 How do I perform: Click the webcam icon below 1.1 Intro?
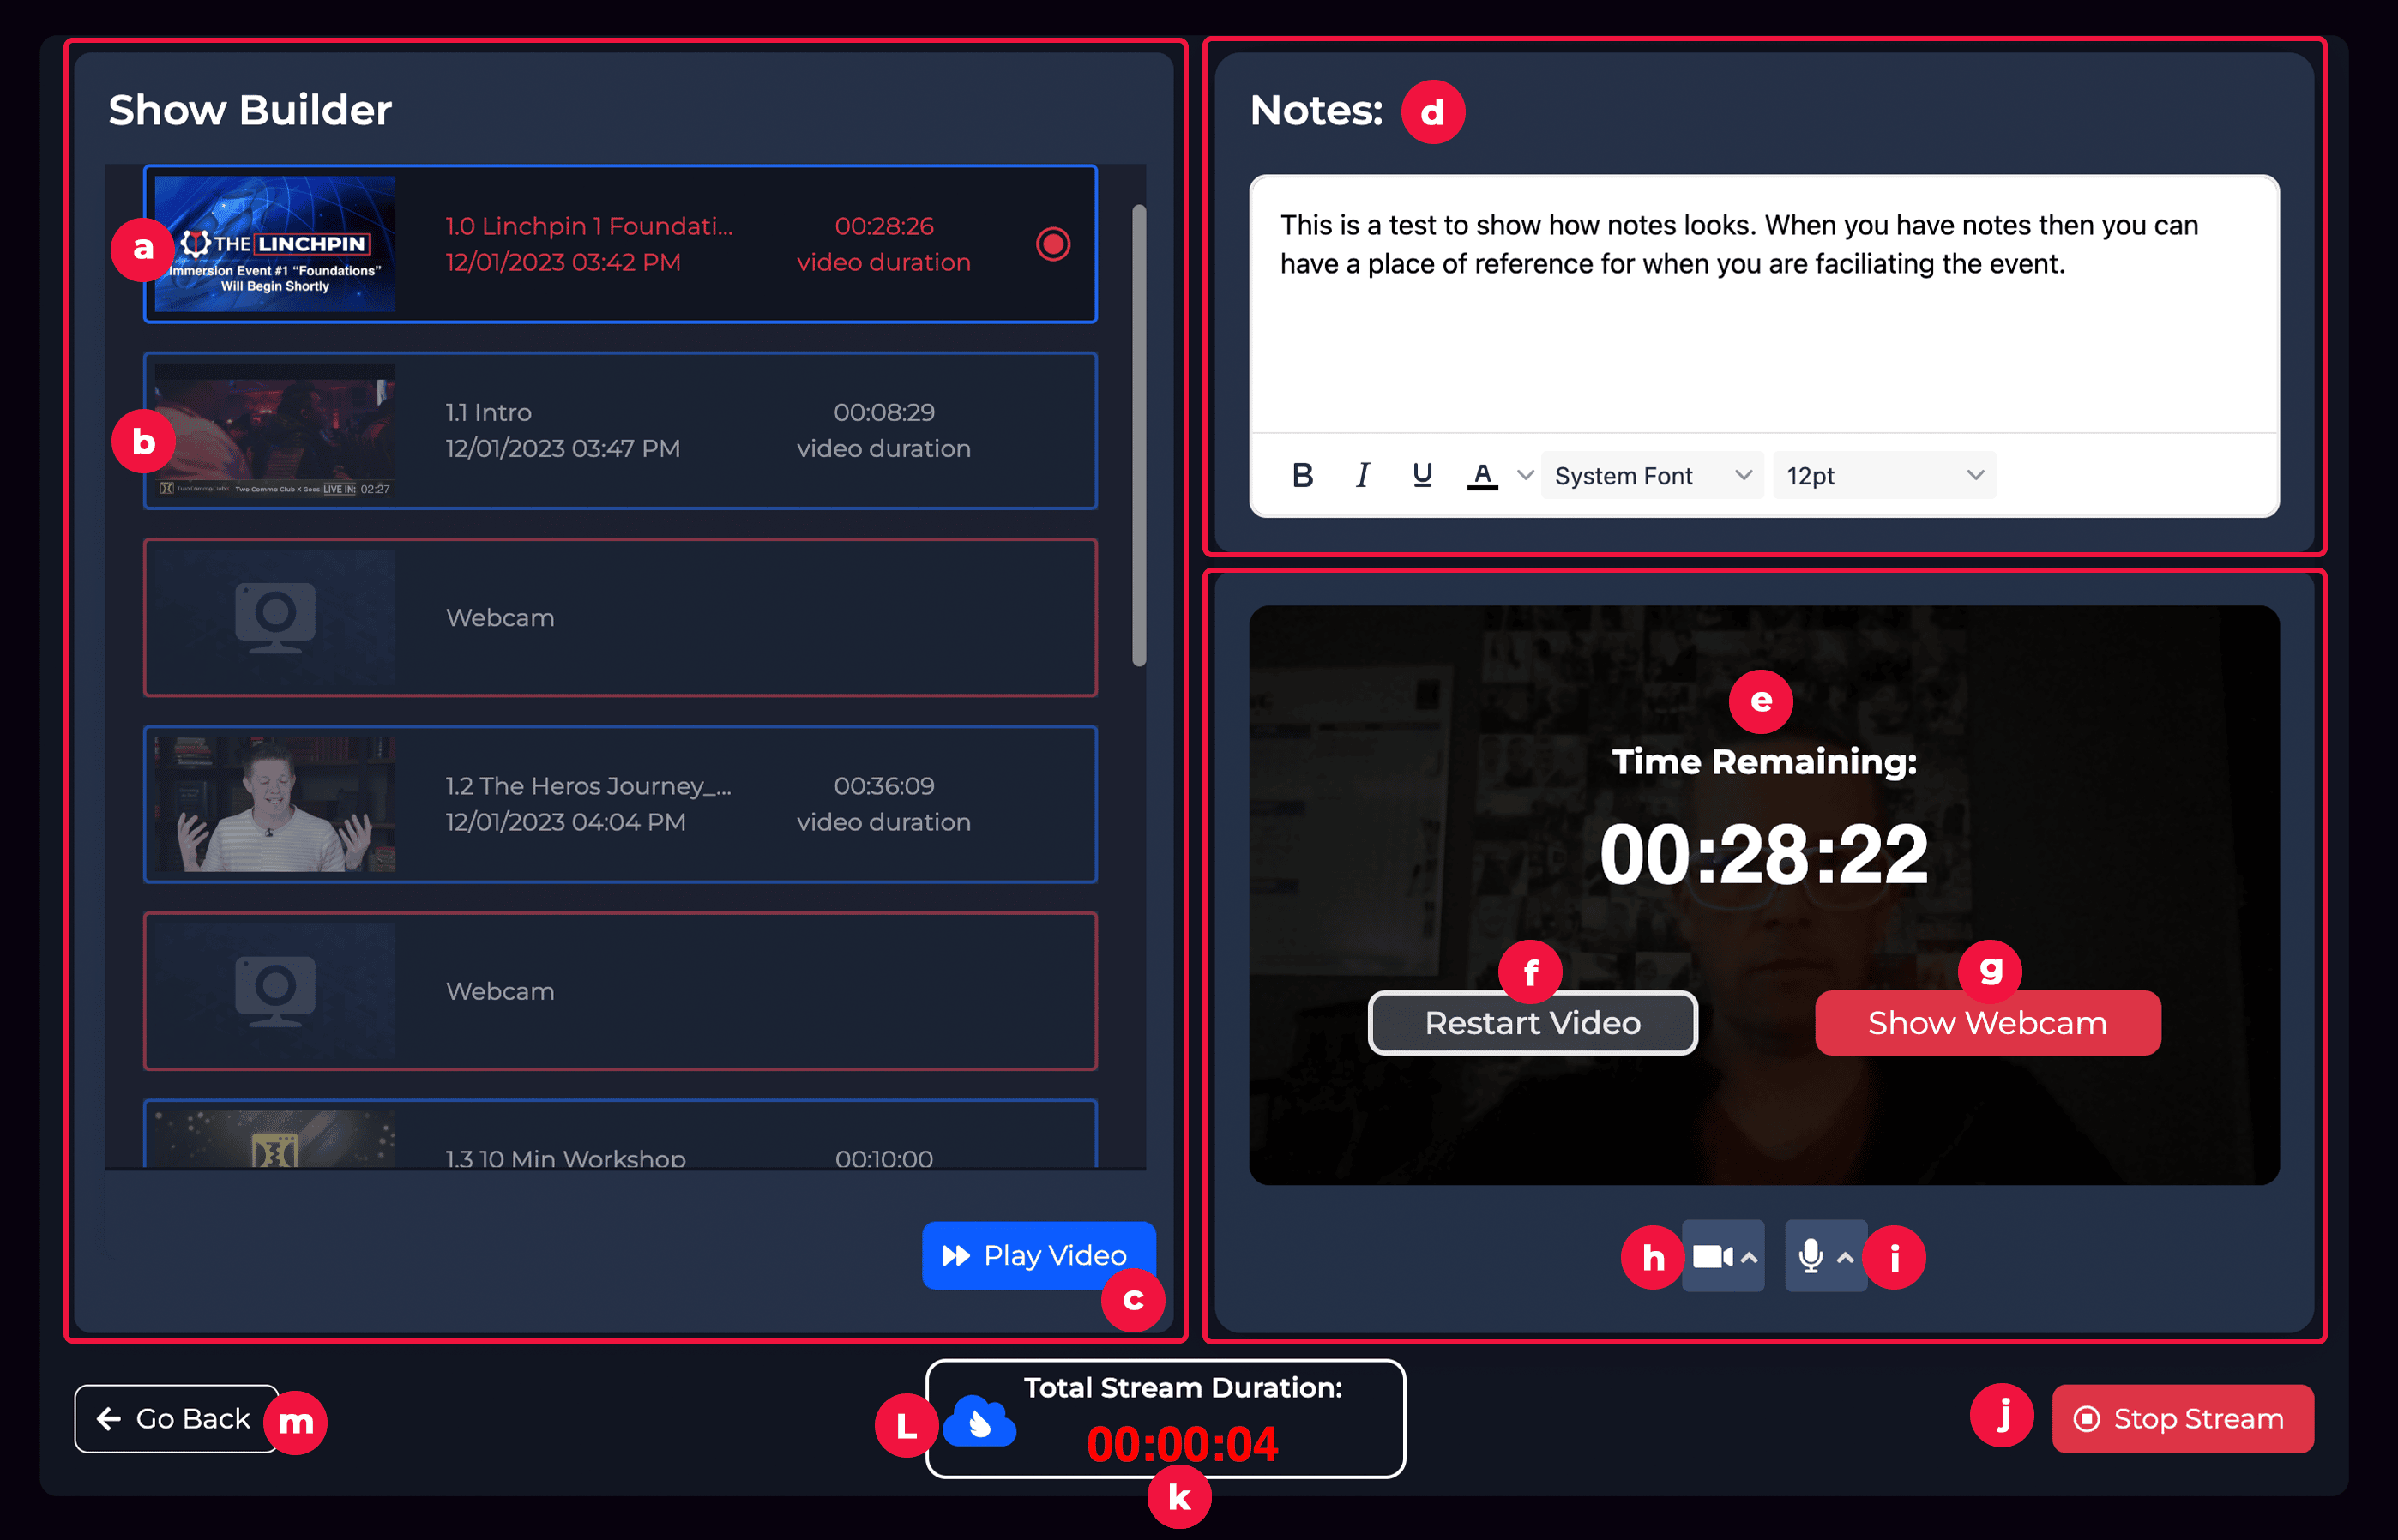coord(275,617)
